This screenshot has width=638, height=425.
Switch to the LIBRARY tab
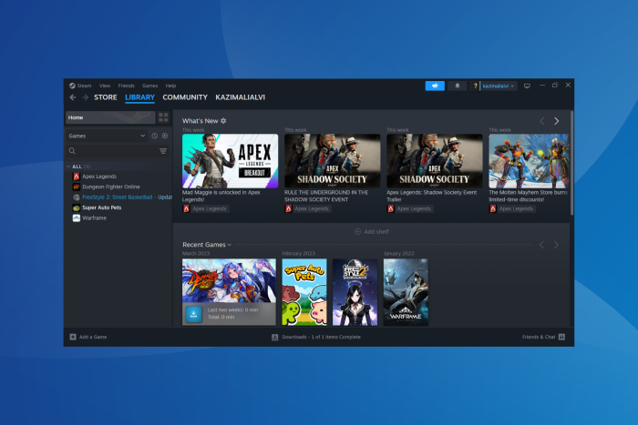coord(139,97)
